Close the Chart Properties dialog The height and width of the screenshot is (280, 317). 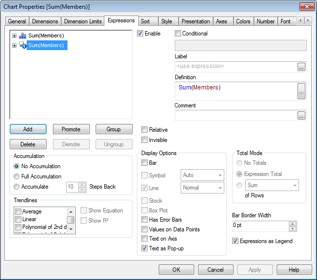307,6
